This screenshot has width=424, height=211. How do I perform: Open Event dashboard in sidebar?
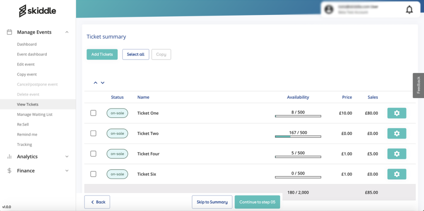point(32,54)
